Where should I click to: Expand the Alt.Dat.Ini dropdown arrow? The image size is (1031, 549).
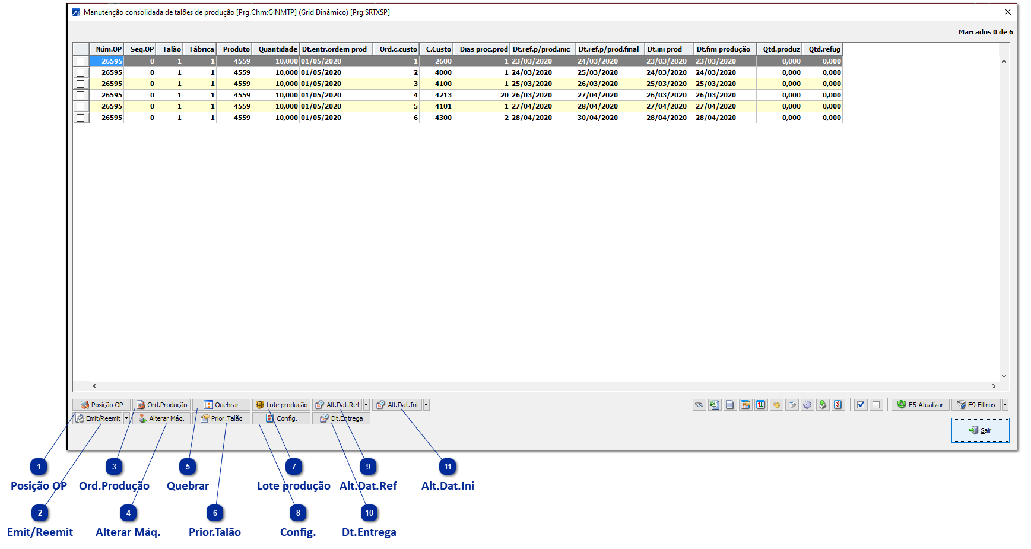(426, 405)
